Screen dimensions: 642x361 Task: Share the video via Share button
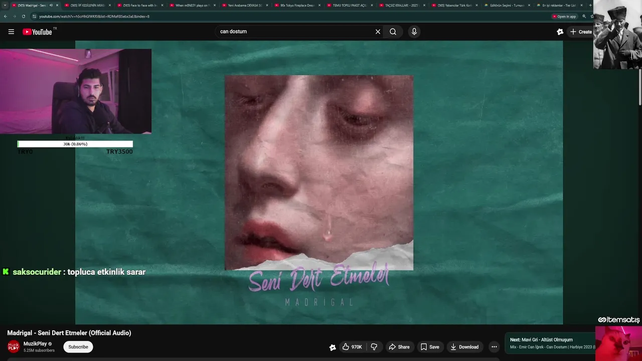pyautogui.click(x=399, y=347)
